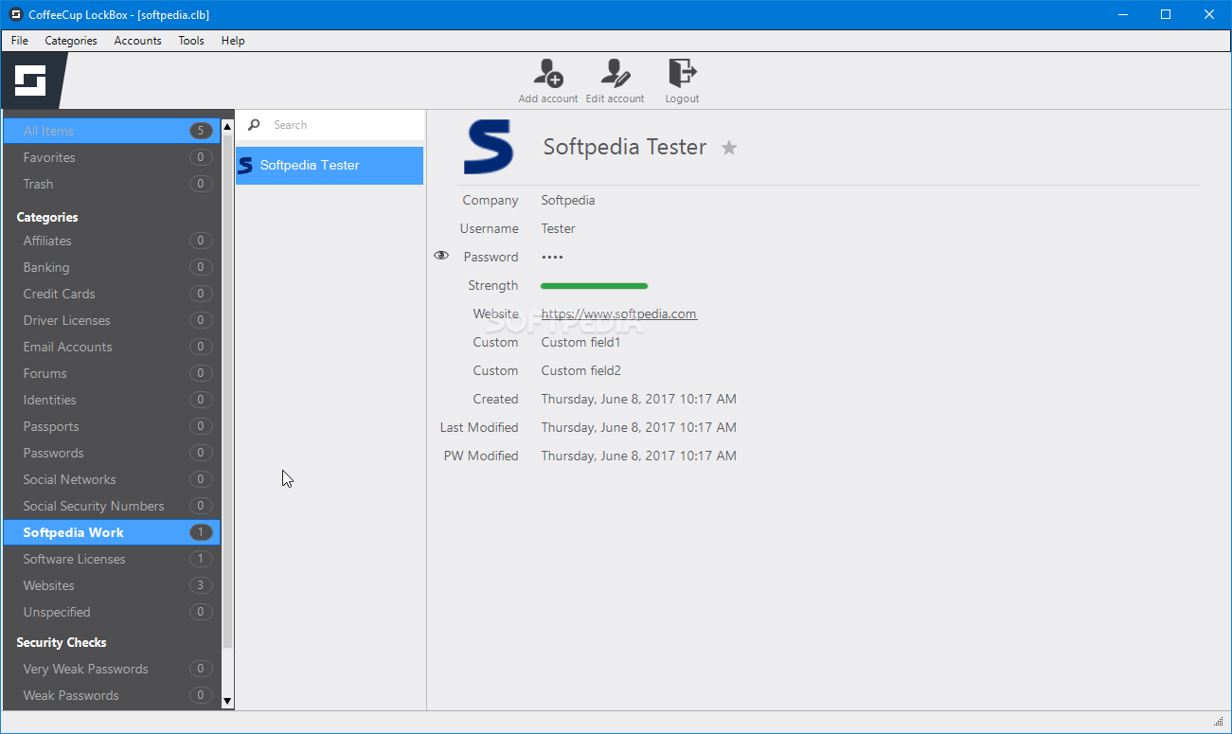Click the CoffeeCup LockBox logo in header
The width and height of the screenshot is (1232, 734).
point(30,81)
